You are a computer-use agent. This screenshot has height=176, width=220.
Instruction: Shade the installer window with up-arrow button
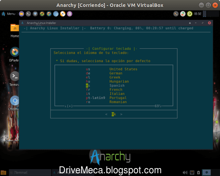pyautogui.click(x=190, y=23)
